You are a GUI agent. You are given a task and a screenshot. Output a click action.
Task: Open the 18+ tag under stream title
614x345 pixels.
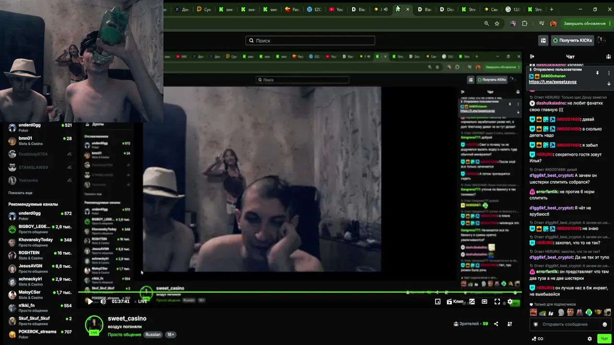(170, 334)
